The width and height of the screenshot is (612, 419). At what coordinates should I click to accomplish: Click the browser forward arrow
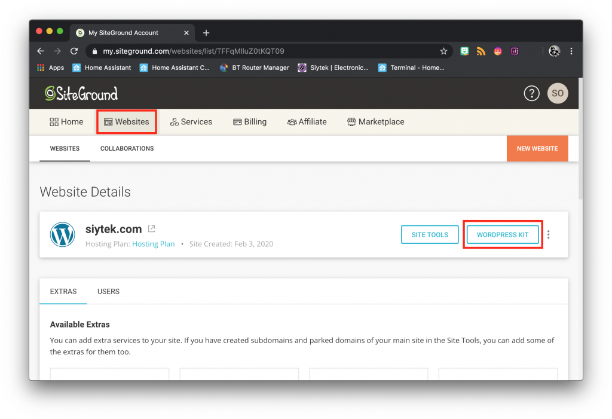(57, 51)
